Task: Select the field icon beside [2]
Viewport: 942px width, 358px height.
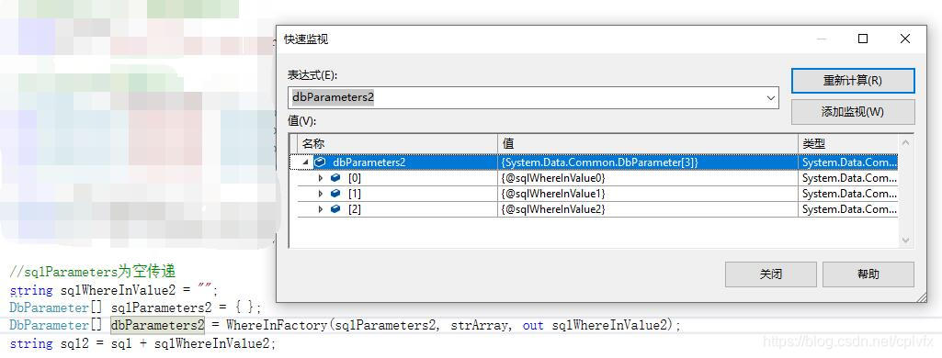Action: (x=335, y=209)
